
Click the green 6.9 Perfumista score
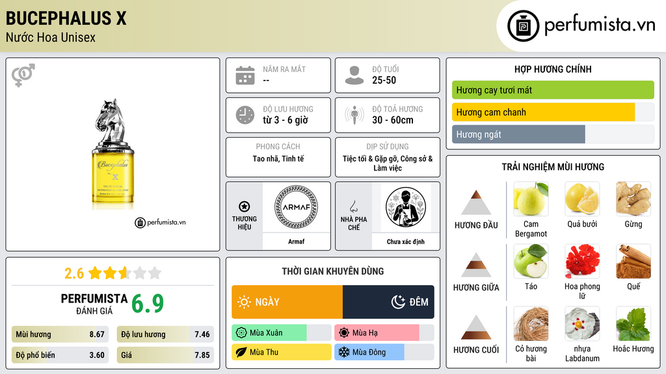click(x=148, y=304)
